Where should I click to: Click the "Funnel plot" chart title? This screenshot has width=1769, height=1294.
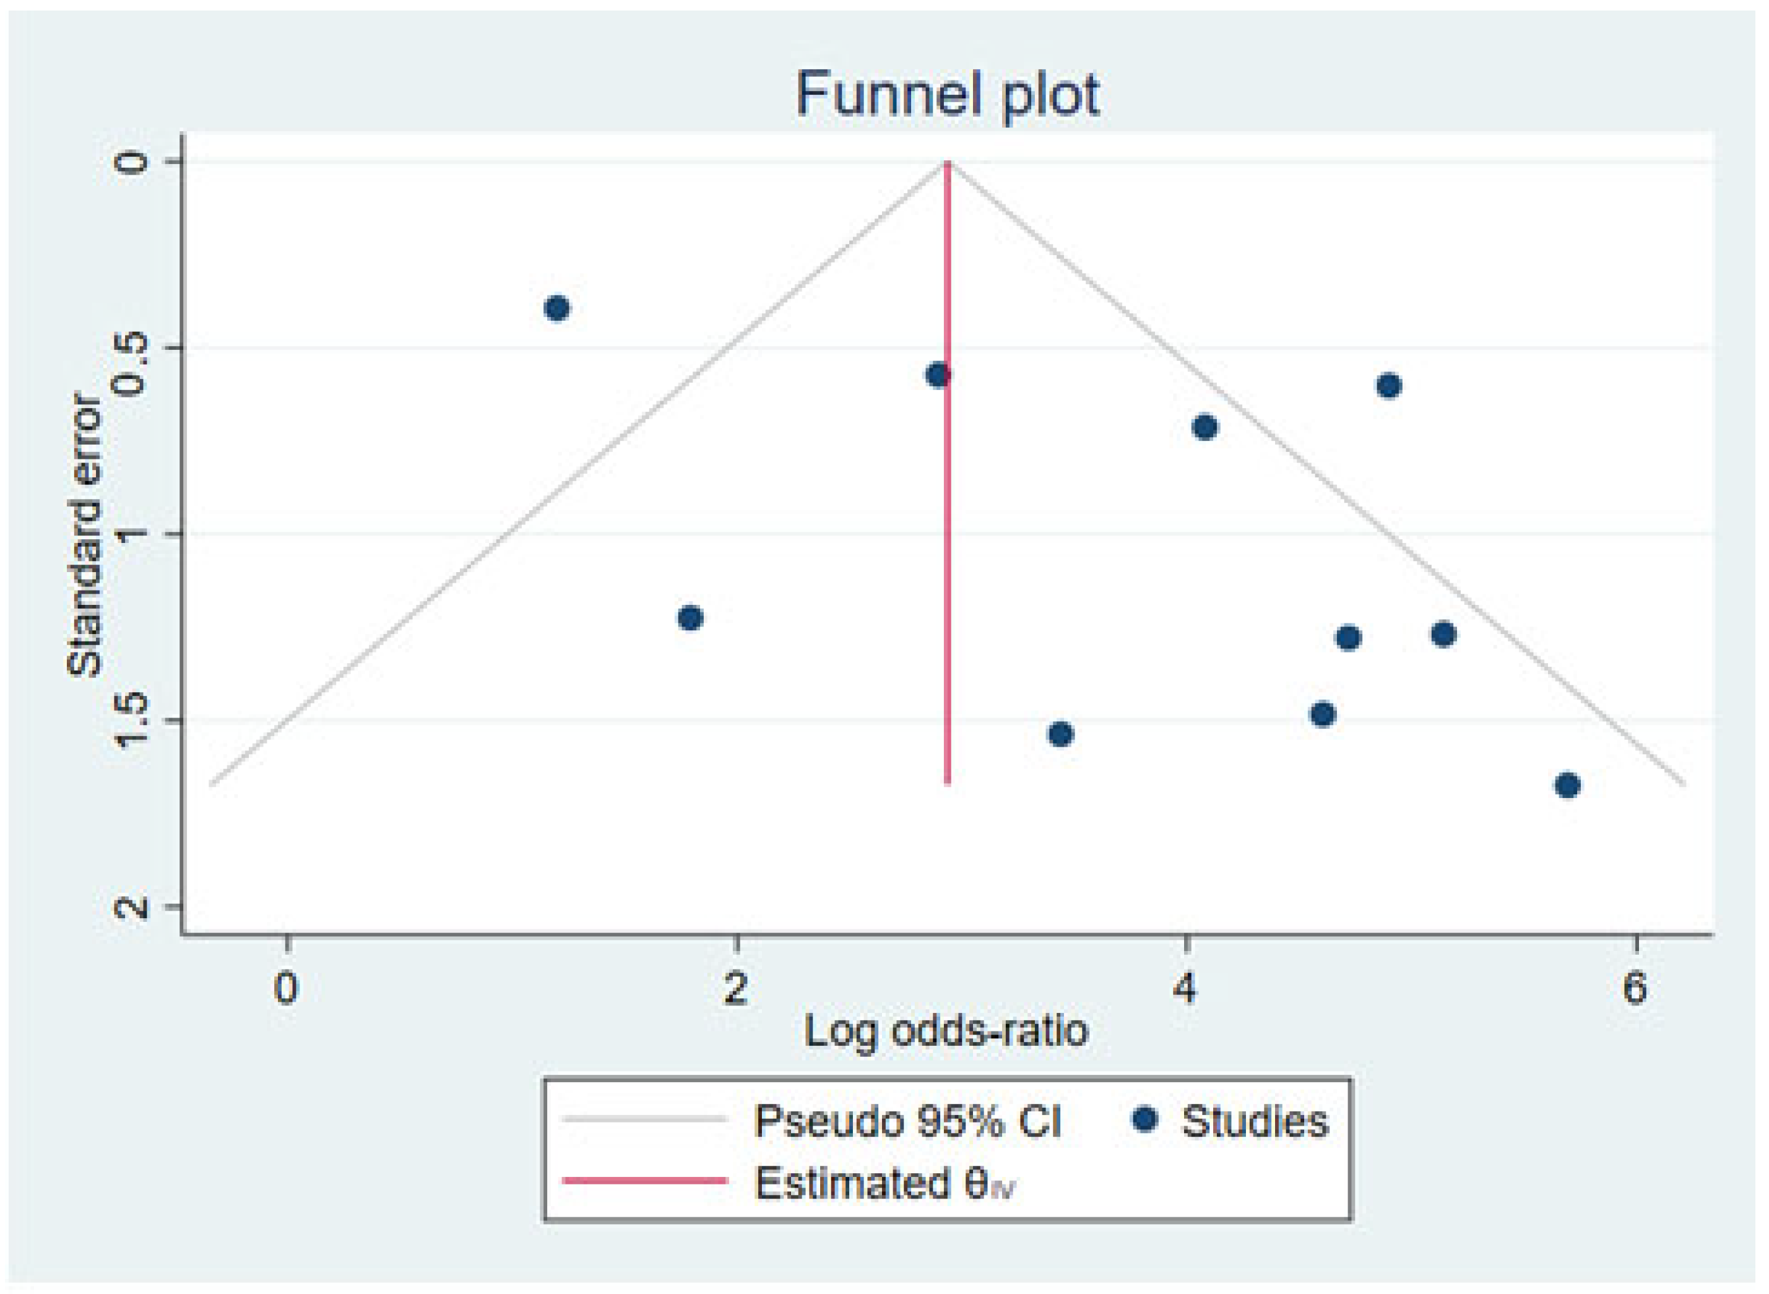[947, 95]
